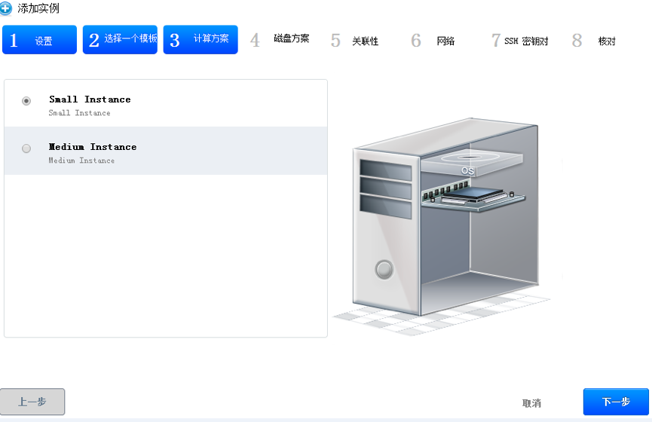652x422 pixels.
Task: Click 取消 to cancel the wizard
Action: click(x=531, y=403)
